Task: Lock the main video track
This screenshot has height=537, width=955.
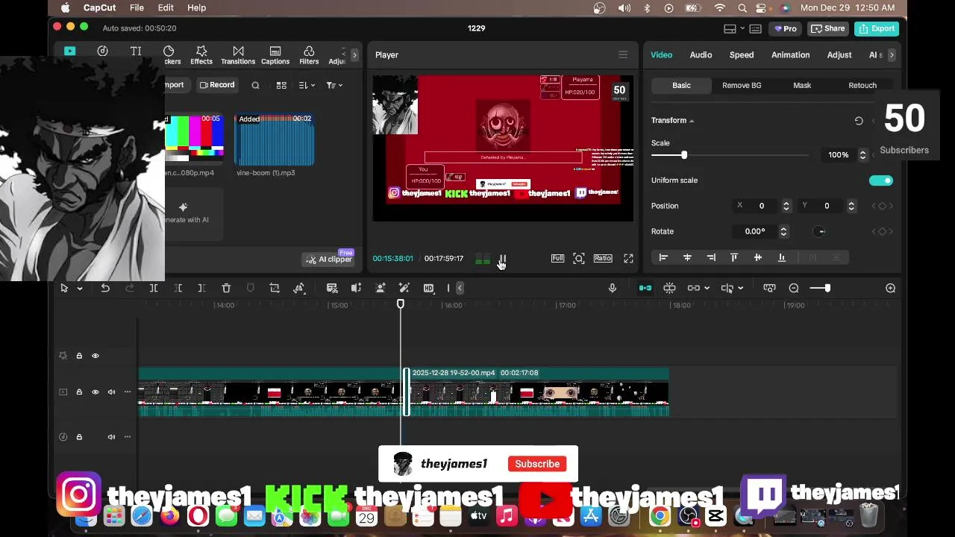Action: coord(79,392)
